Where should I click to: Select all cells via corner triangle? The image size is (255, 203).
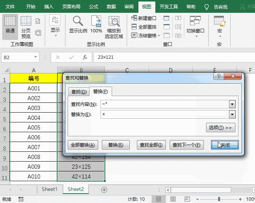pos(6,70)
